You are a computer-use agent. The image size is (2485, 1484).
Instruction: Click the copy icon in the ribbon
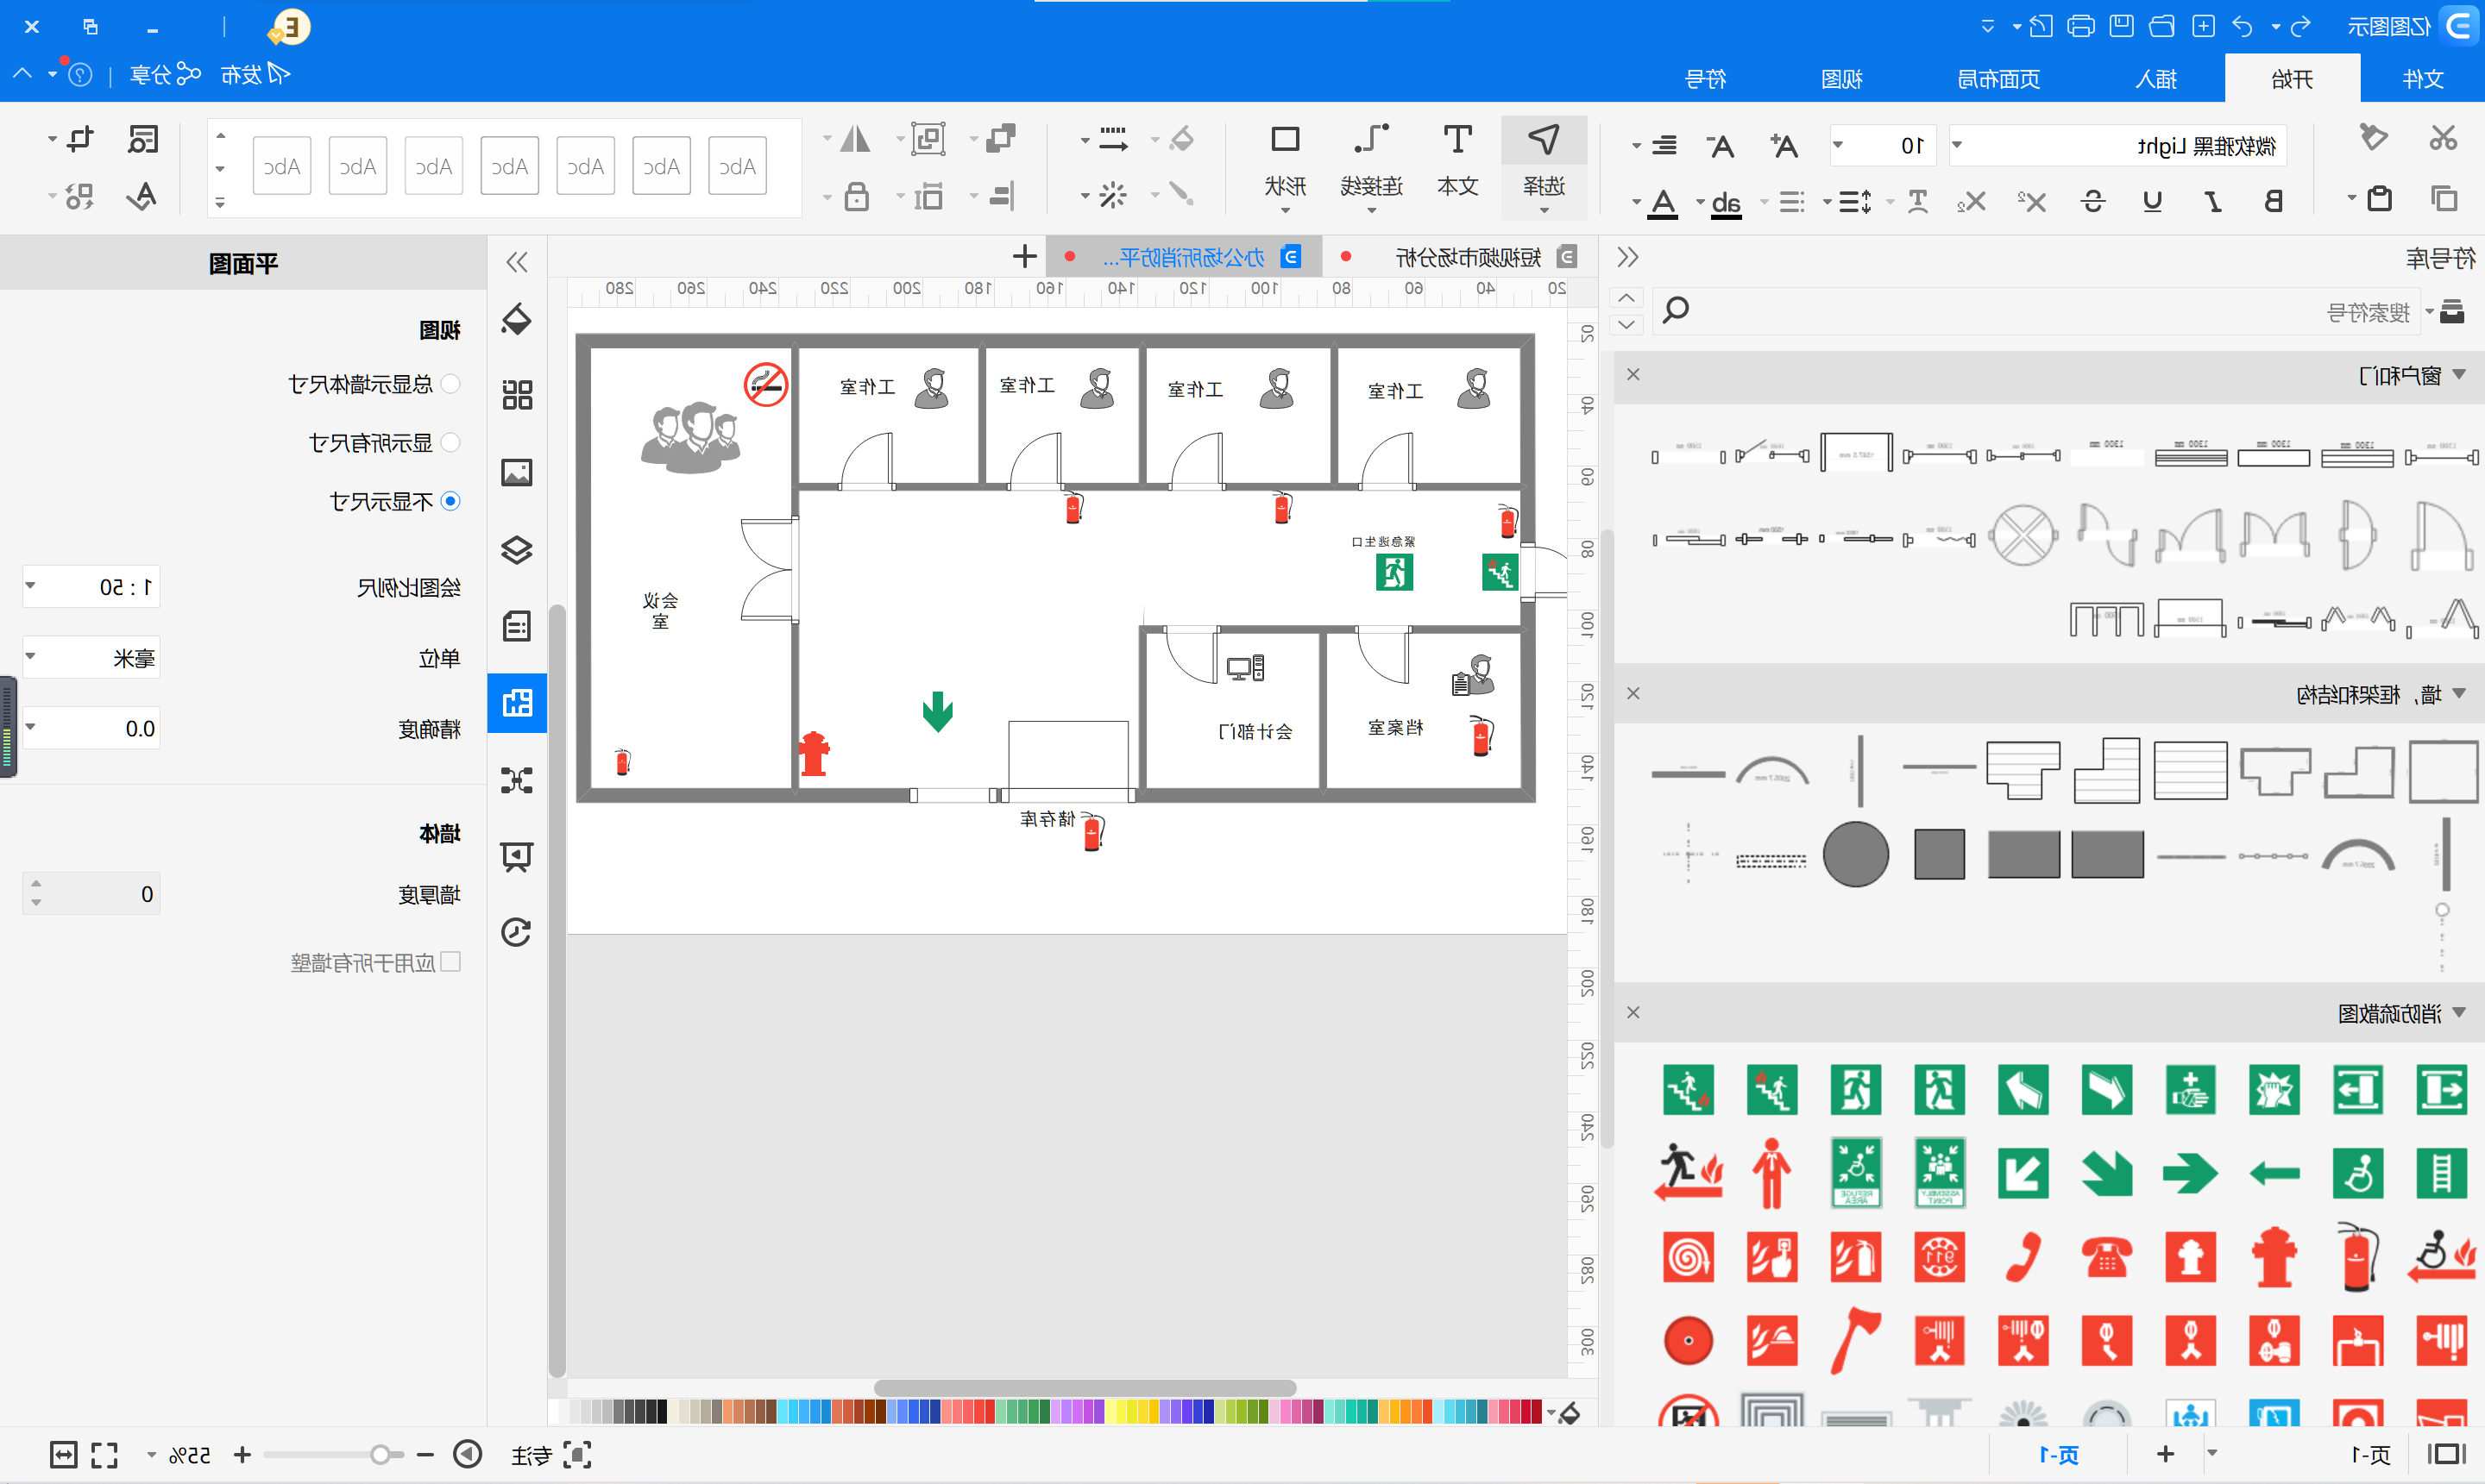2444,199
